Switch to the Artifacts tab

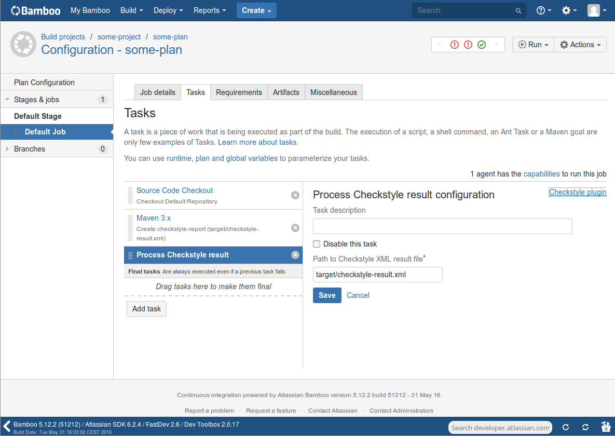point(286,92)
